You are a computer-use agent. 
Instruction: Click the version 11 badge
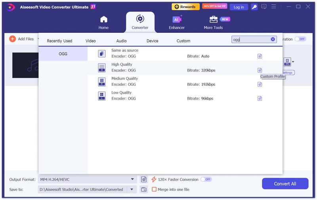pyautogui.click(x=93, y=7)
